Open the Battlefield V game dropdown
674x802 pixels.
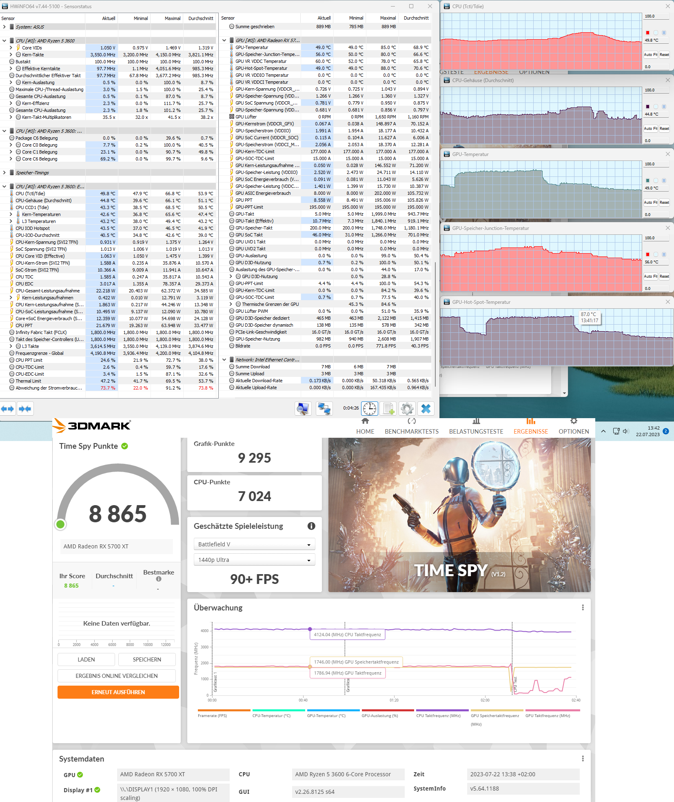point(254,544)
